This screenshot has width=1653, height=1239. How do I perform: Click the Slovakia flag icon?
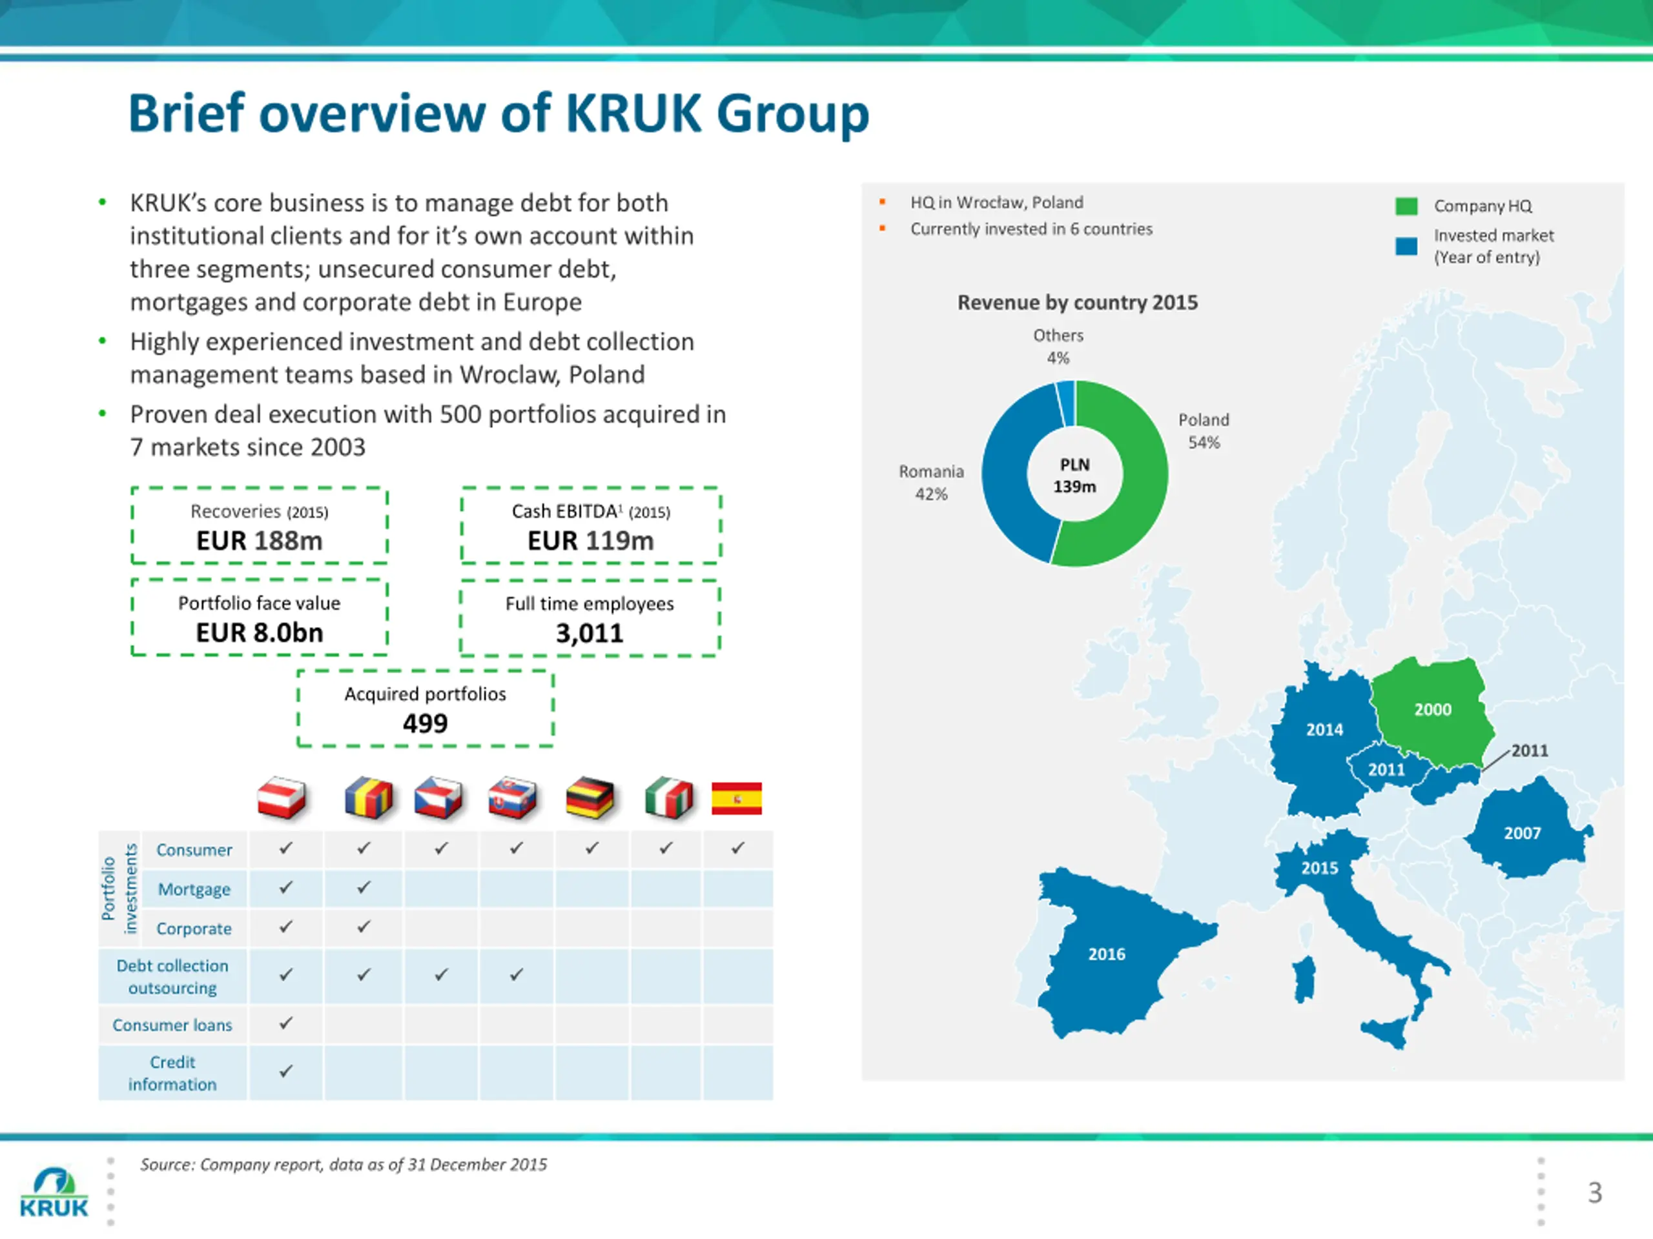[x=513, y=798]
